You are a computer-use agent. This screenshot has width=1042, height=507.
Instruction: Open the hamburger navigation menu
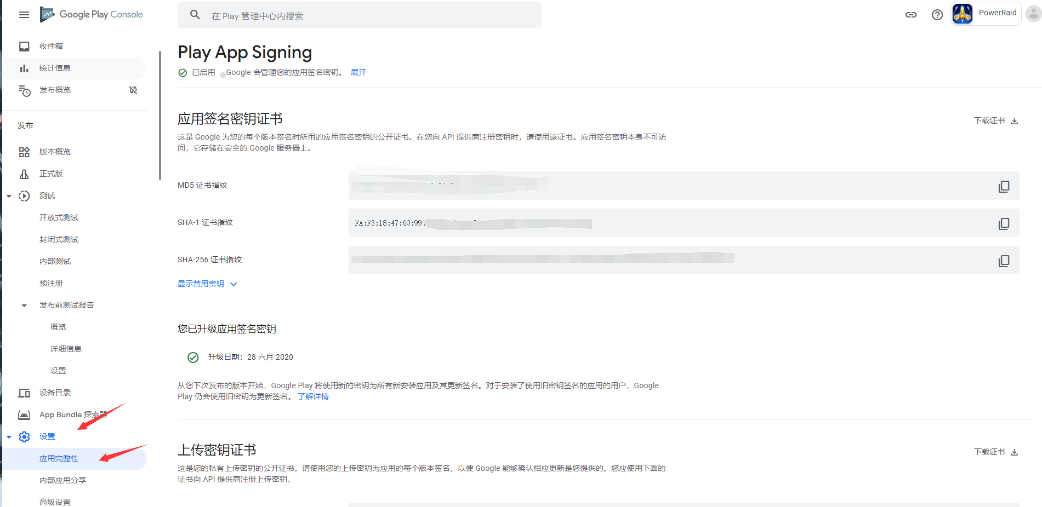click(24, 15)
